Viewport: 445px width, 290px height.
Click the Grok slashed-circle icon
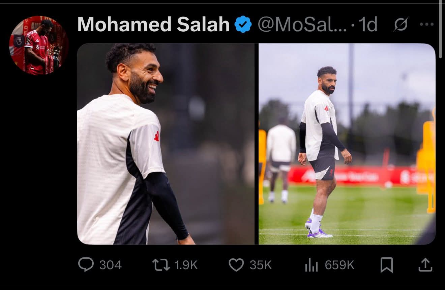[x=400, y=24]
